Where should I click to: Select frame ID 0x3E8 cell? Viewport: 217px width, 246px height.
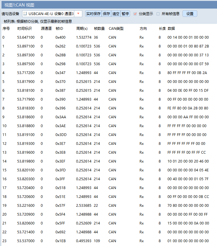pyautogui.click(x=60, y=152)
